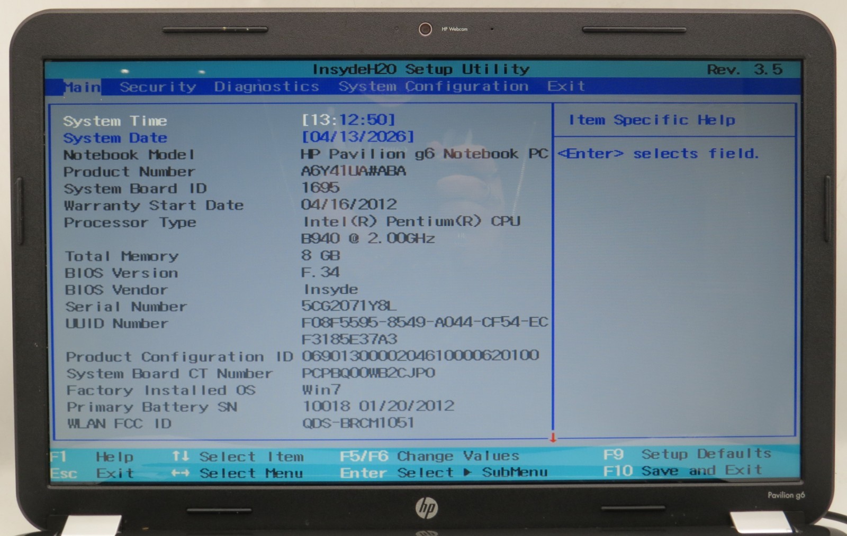The width and height of the screenshot is (847, 536).
Task: Select the Exit menu tab
Action: point(566,86)
